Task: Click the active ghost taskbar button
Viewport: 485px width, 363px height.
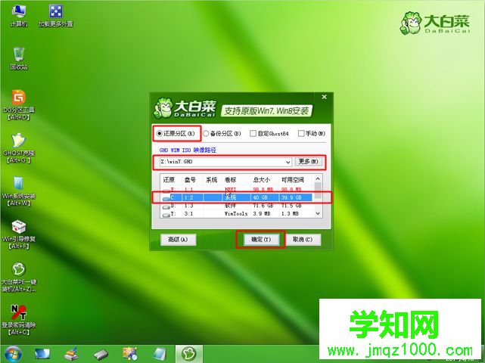Action: [x=189, y=355]
